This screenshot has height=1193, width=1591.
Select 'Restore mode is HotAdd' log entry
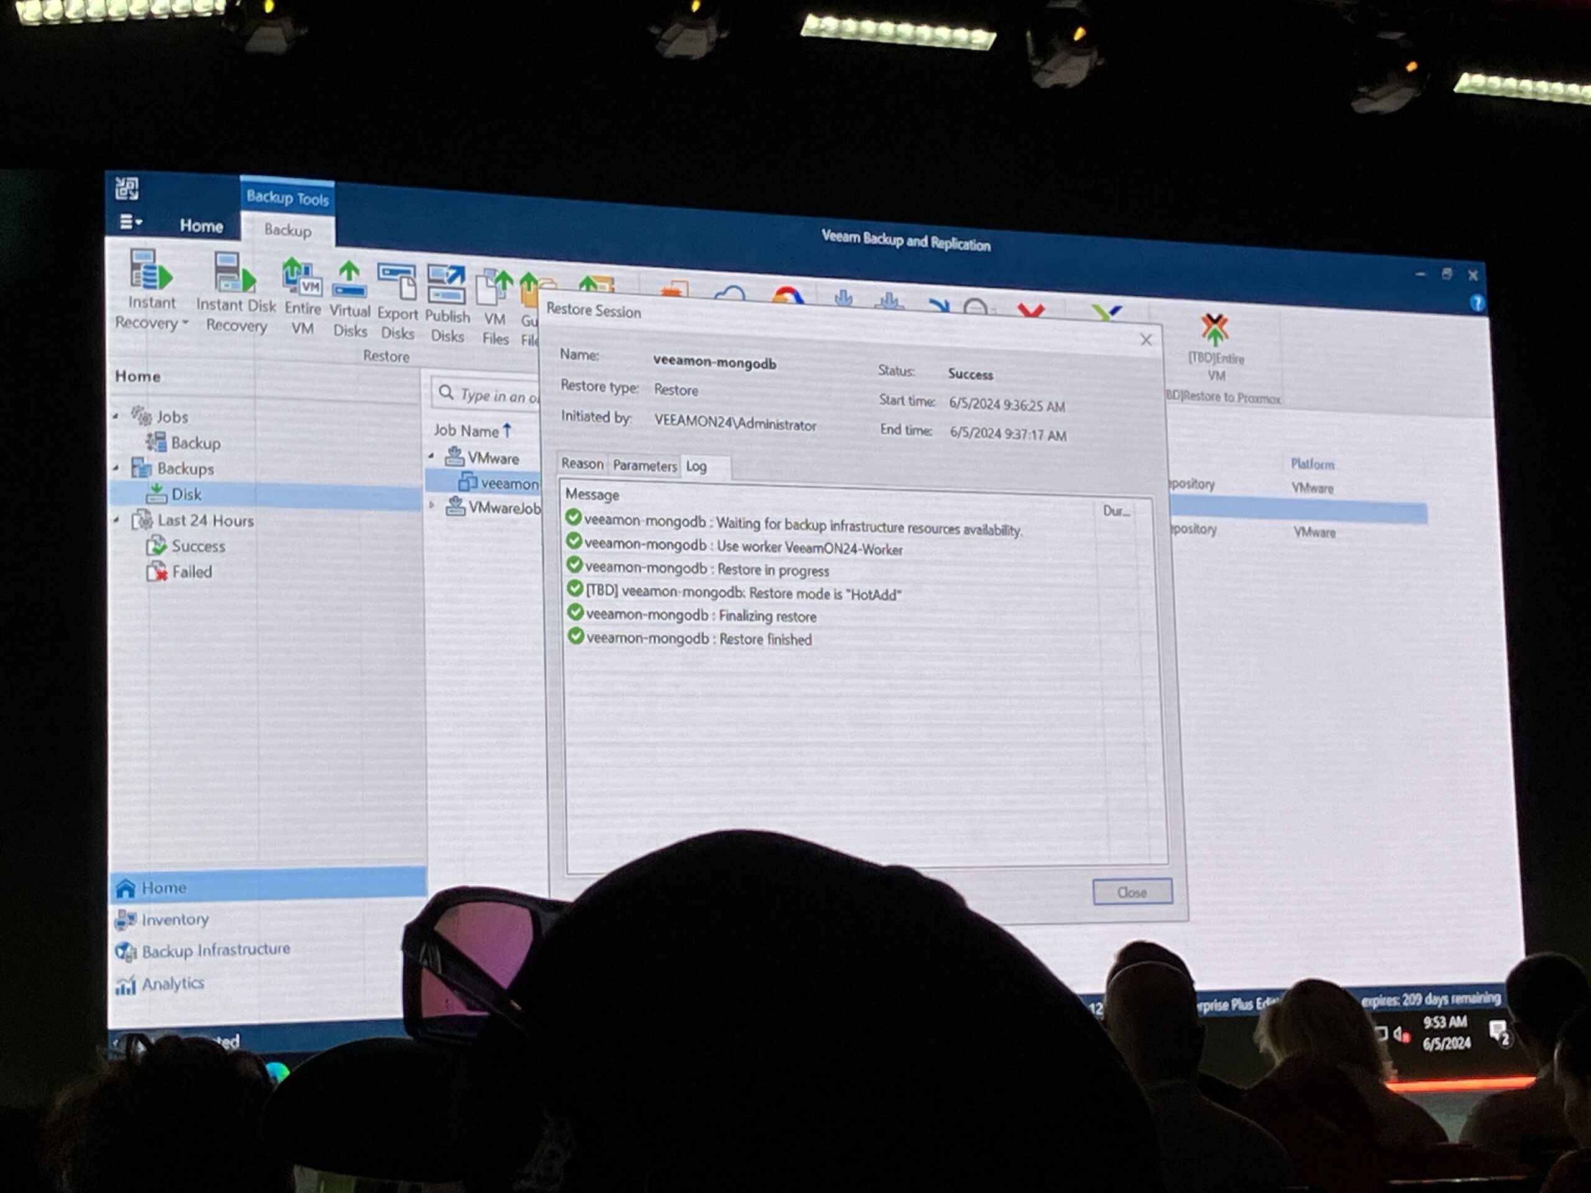(x=733, y=592)
